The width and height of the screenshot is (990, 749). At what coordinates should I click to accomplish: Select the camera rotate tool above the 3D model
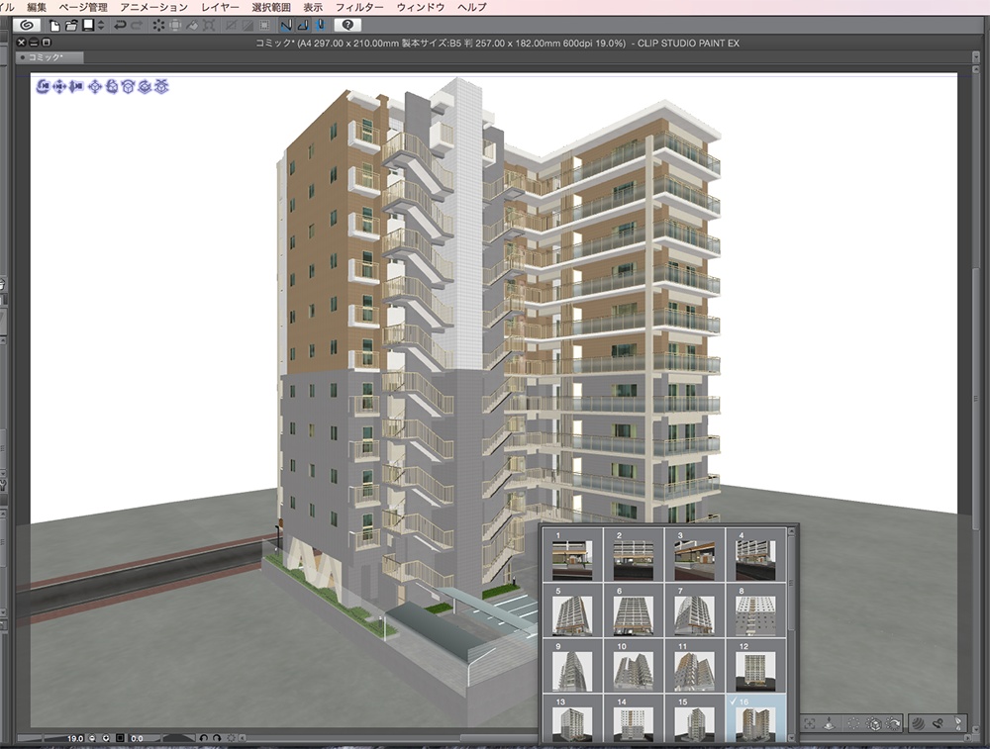[42, 87]
